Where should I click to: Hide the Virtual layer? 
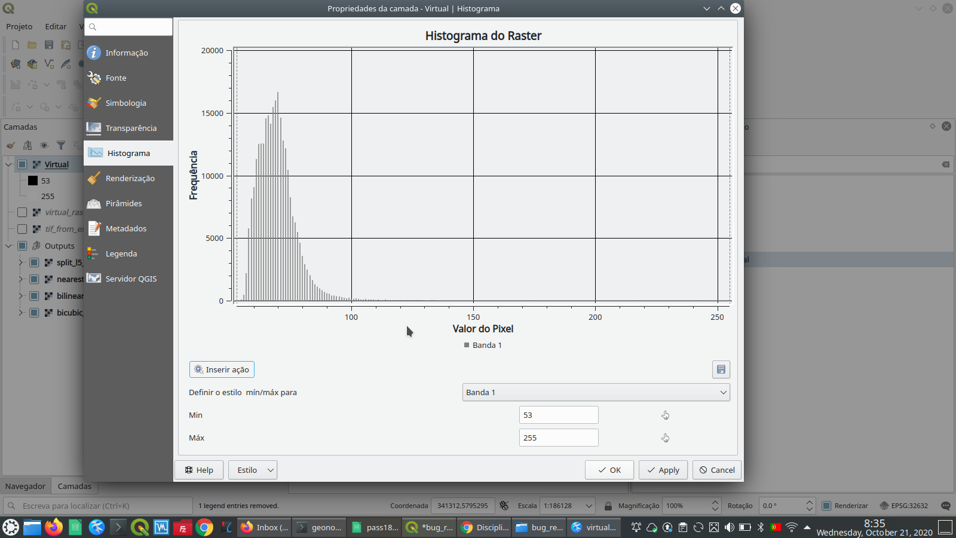tap(22, 164)
